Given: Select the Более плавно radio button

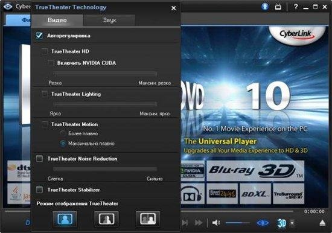Looking at the screenshot, I should click(63, 133).
